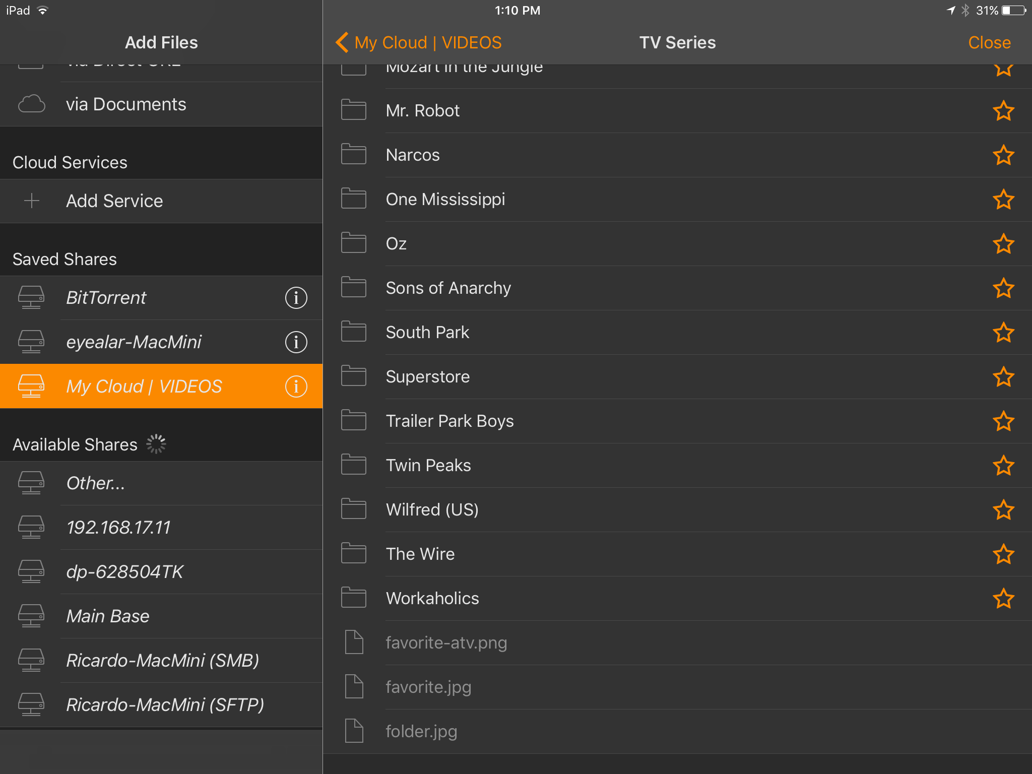Open the folder.jpg file
The height and width of the screenshot is (774, 1032).
(x=421, y=731)
